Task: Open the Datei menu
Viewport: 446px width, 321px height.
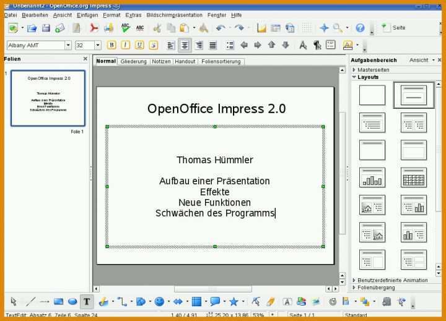Action: click(11, 15)
